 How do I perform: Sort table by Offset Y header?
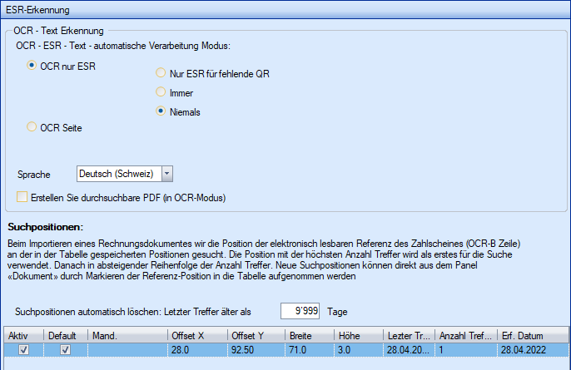pyautogui.click(x=256, y=335)
